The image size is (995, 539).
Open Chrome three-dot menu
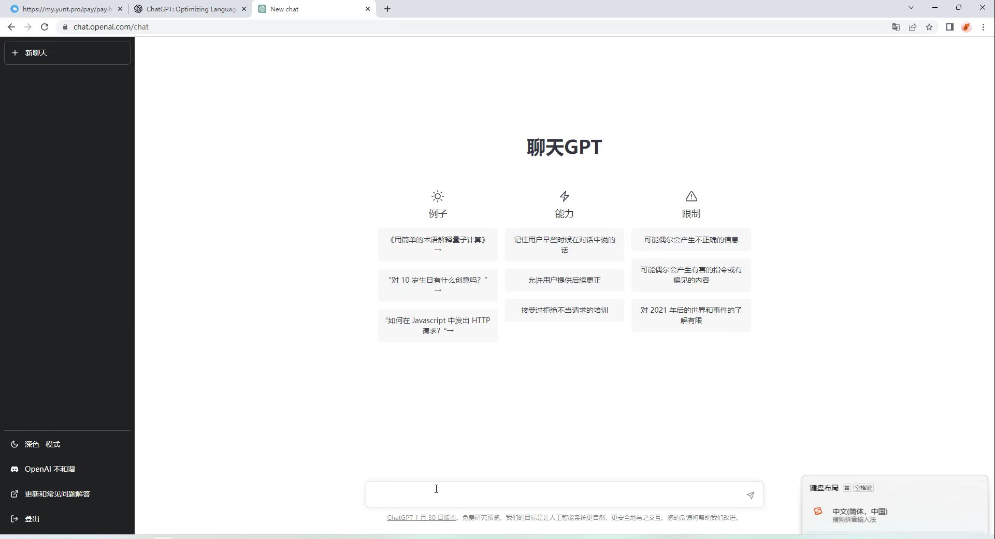coord(984,27)
